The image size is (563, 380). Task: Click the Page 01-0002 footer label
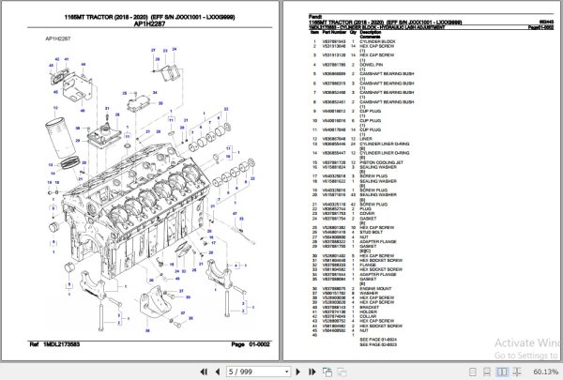tap(251, 344)
